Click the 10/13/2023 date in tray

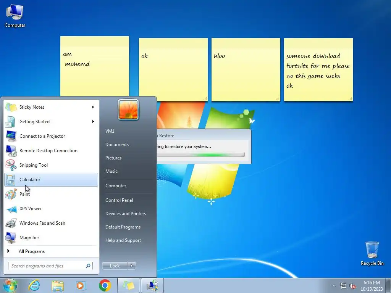[x=372, y=289]
